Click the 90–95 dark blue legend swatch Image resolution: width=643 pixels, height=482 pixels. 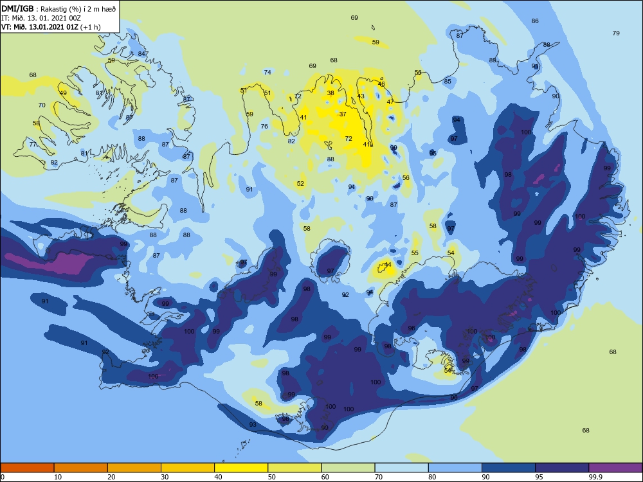(509, 468)
